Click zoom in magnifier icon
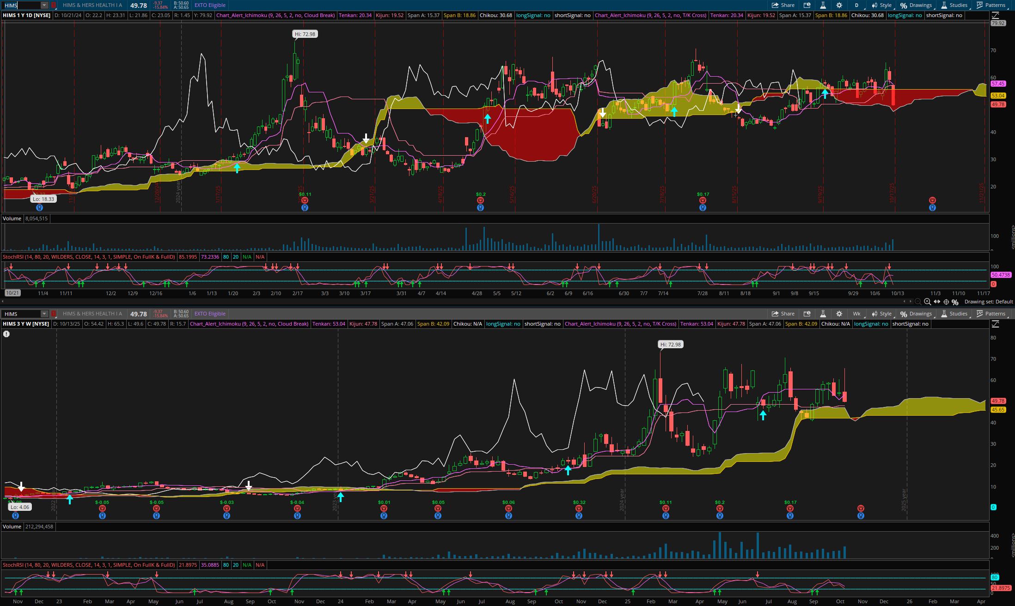Viewport: 1015px width, 606px height. [927, 302]
